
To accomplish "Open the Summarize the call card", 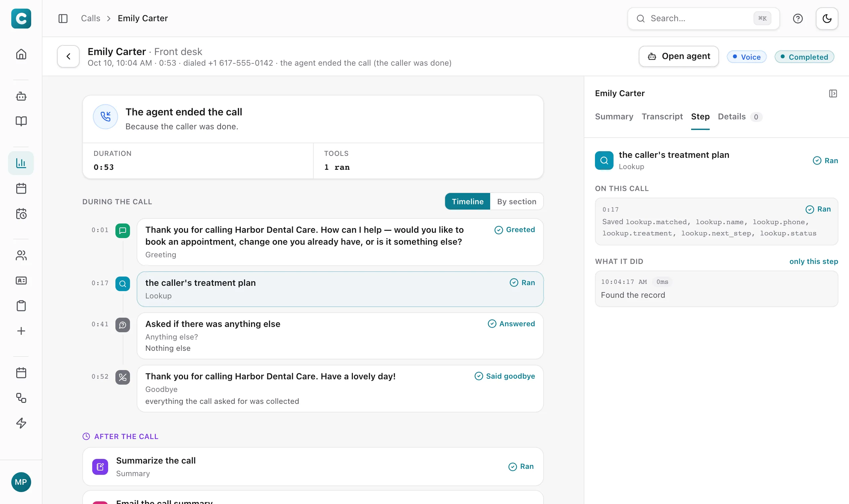I will coord(313,467).
